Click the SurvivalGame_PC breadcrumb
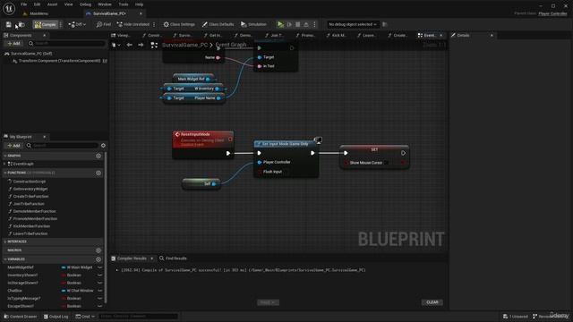 click(184, 45)
